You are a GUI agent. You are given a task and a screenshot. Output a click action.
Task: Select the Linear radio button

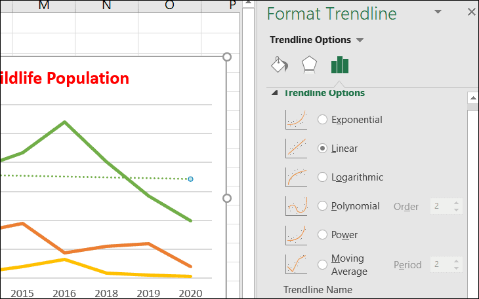tap(322, 149)
